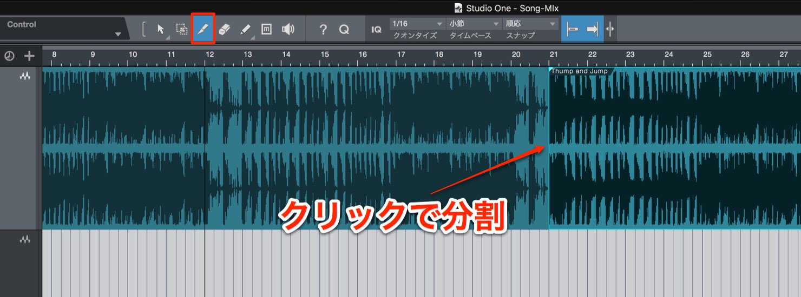Select the Listen speaker tool

[288, 29]
